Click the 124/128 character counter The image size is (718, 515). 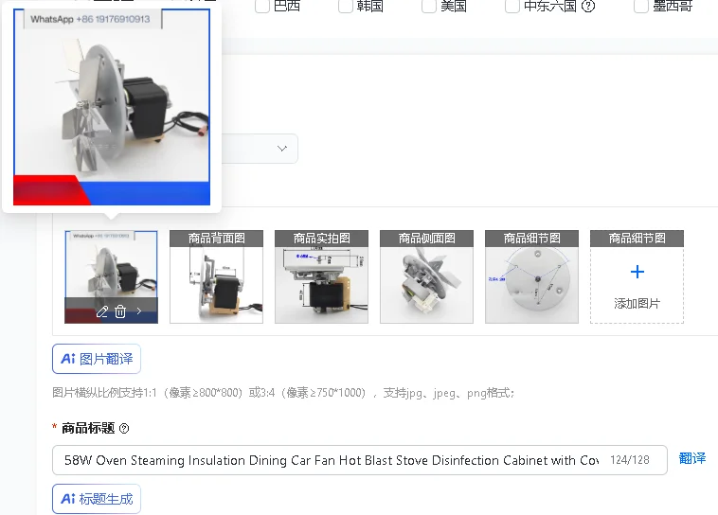[630, 460]
